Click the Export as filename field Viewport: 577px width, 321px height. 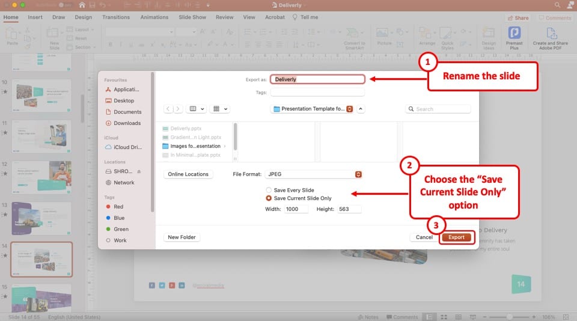coord(317,79)
